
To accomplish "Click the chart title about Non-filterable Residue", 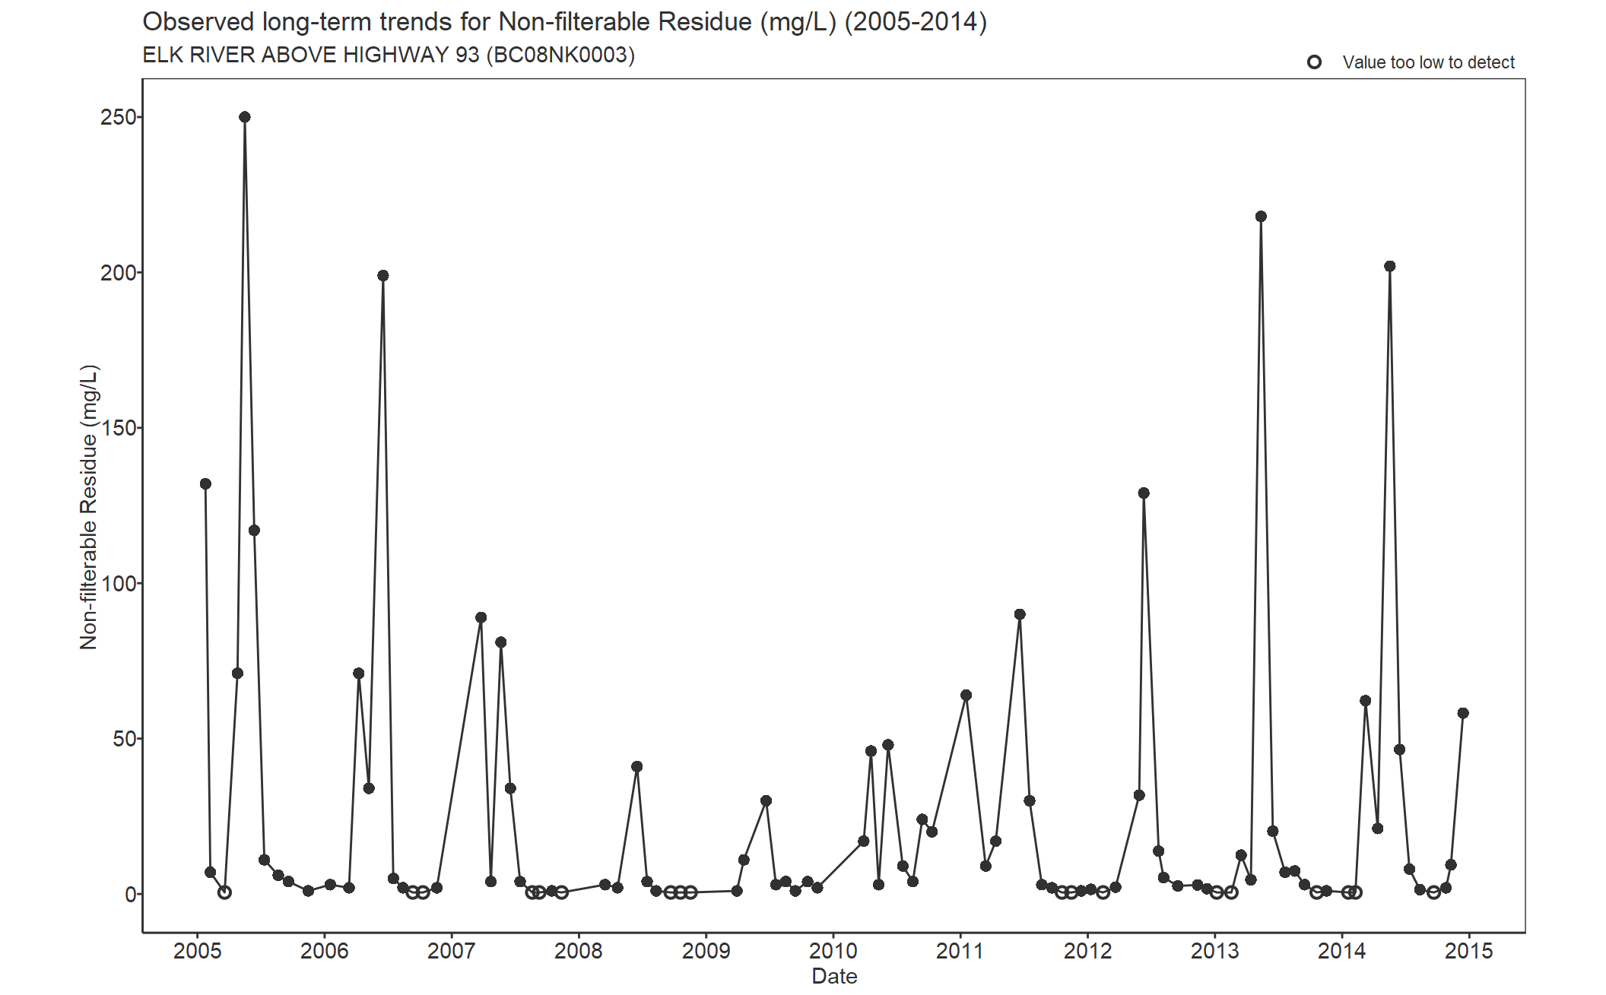I will (x=564, y=22).
